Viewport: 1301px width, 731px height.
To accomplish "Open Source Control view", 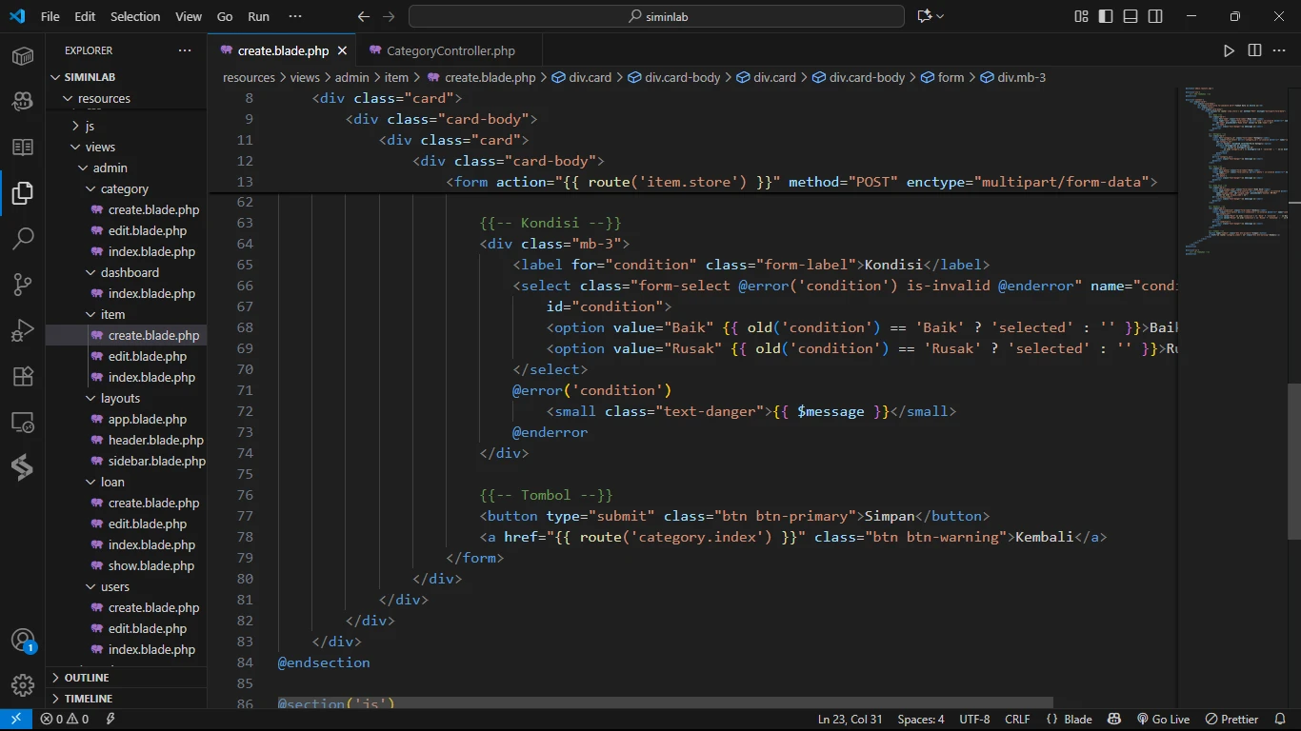I will click(23, 284).
